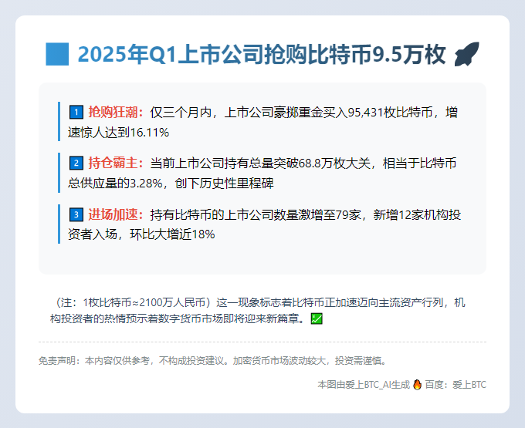The height and width of the screenshot is (428, 525).
Task: Click the text '资者入场，环比大增近18%'
Action: click(141, 234)
